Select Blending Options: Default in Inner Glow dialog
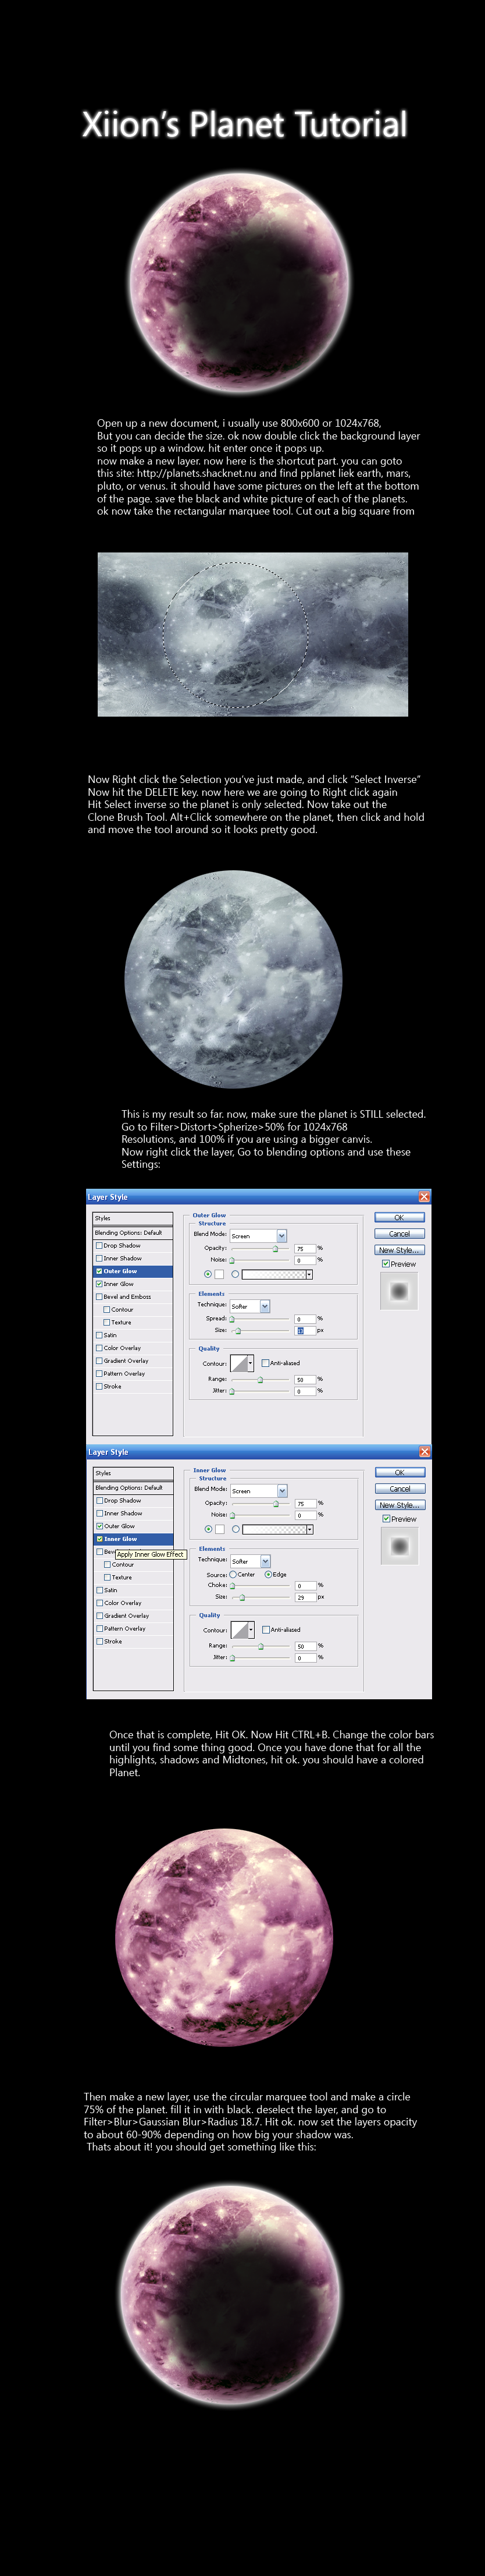 [134, 1488]
